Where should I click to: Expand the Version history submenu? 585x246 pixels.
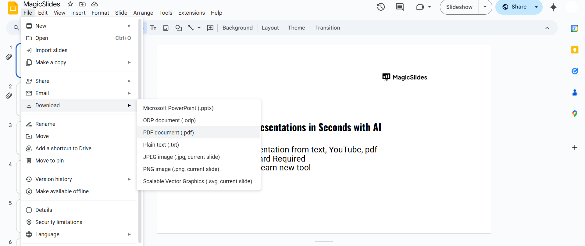[129, 179]
